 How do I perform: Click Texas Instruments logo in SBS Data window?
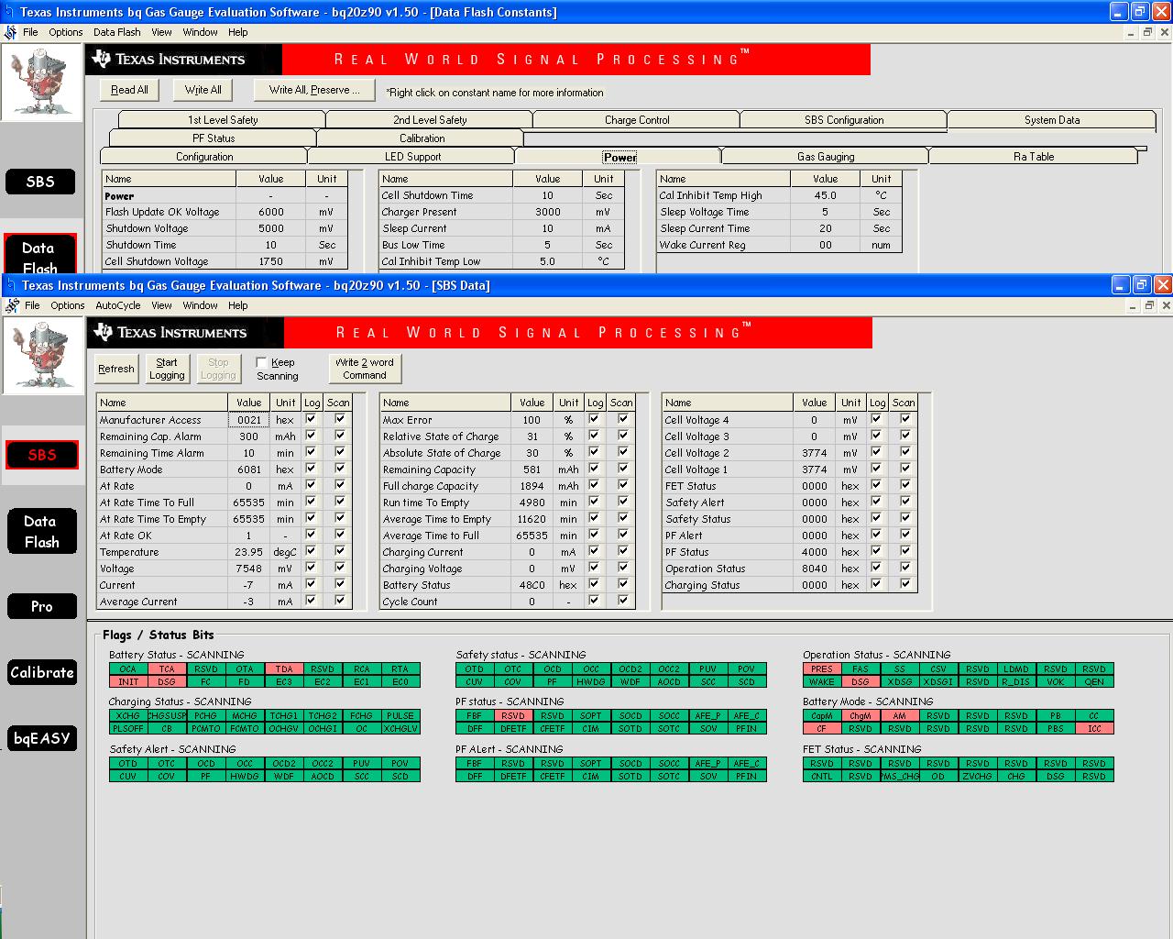click(170, 332)
